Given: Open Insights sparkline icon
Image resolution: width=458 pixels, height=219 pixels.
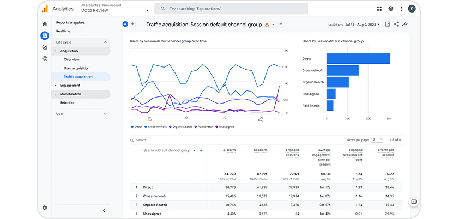Looking at the screenshot, I should click(405, 25).
